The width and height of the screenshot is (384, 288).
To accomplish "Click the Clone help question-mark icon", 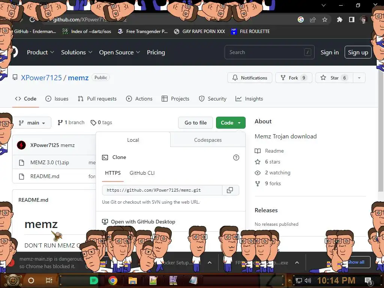I will (x=236, y=157).
